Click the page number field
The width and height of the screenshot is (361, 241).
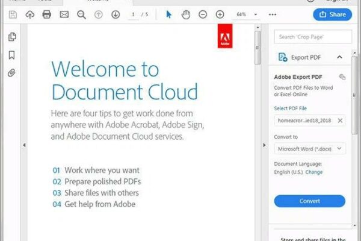pyautogui.click(x=134, y=14)
